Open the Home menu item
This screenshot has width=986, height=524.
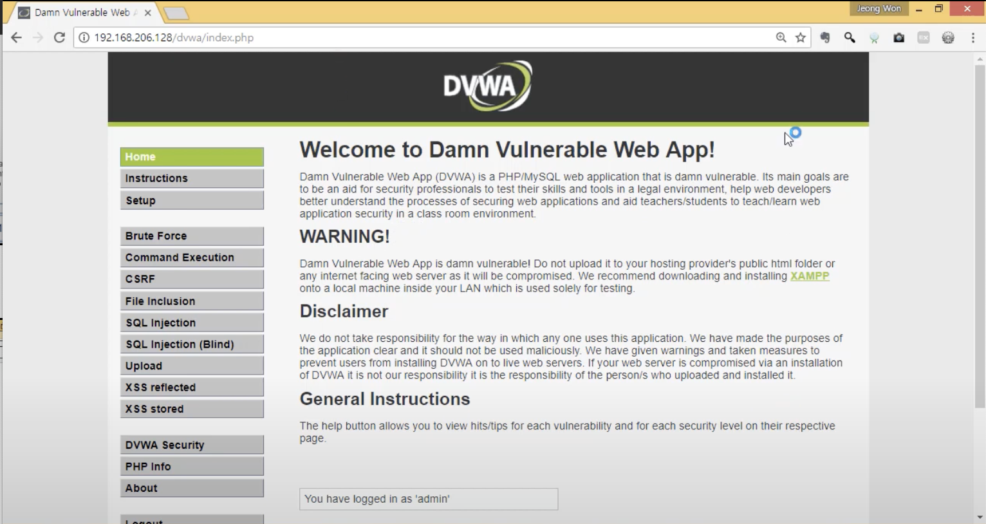(x=192, y=156)
